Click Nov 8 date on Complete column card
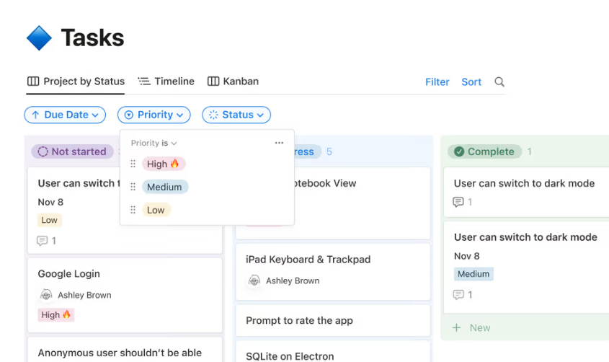Viewport: 609px width, 362px height. [467, 256]
